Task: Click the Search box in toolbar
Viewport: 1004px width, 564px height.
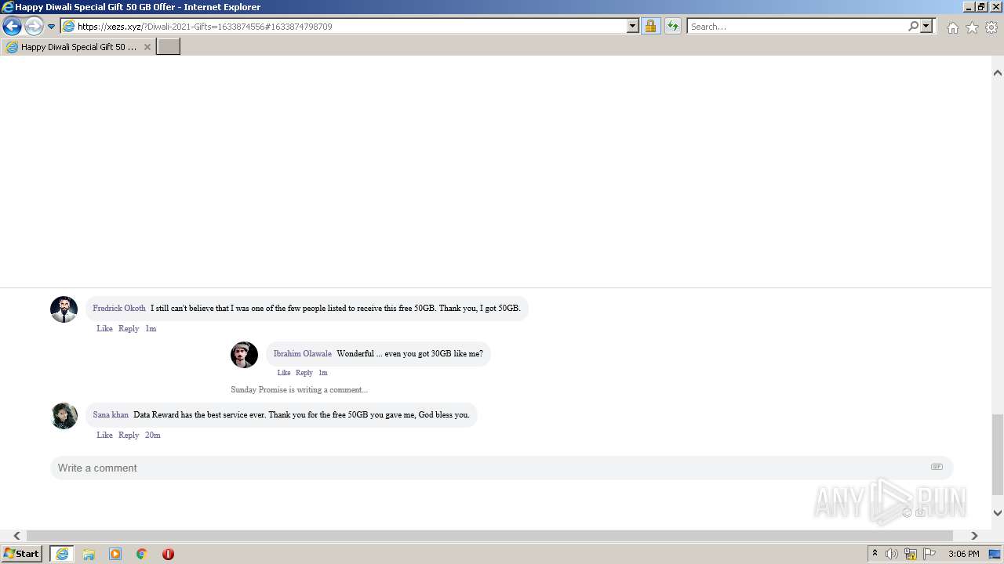Action: [796, 27]
